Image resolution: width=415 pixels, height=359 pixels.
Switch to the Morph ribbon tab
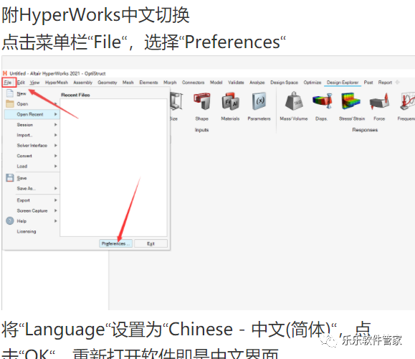[x=170, y=83]
